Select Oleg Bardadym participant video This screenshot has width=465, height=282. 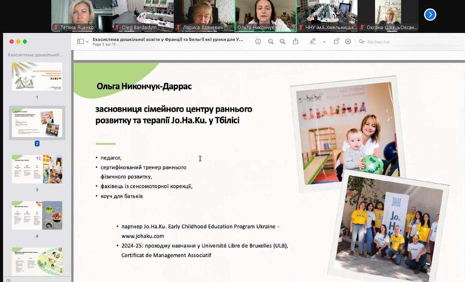point(143,16)
